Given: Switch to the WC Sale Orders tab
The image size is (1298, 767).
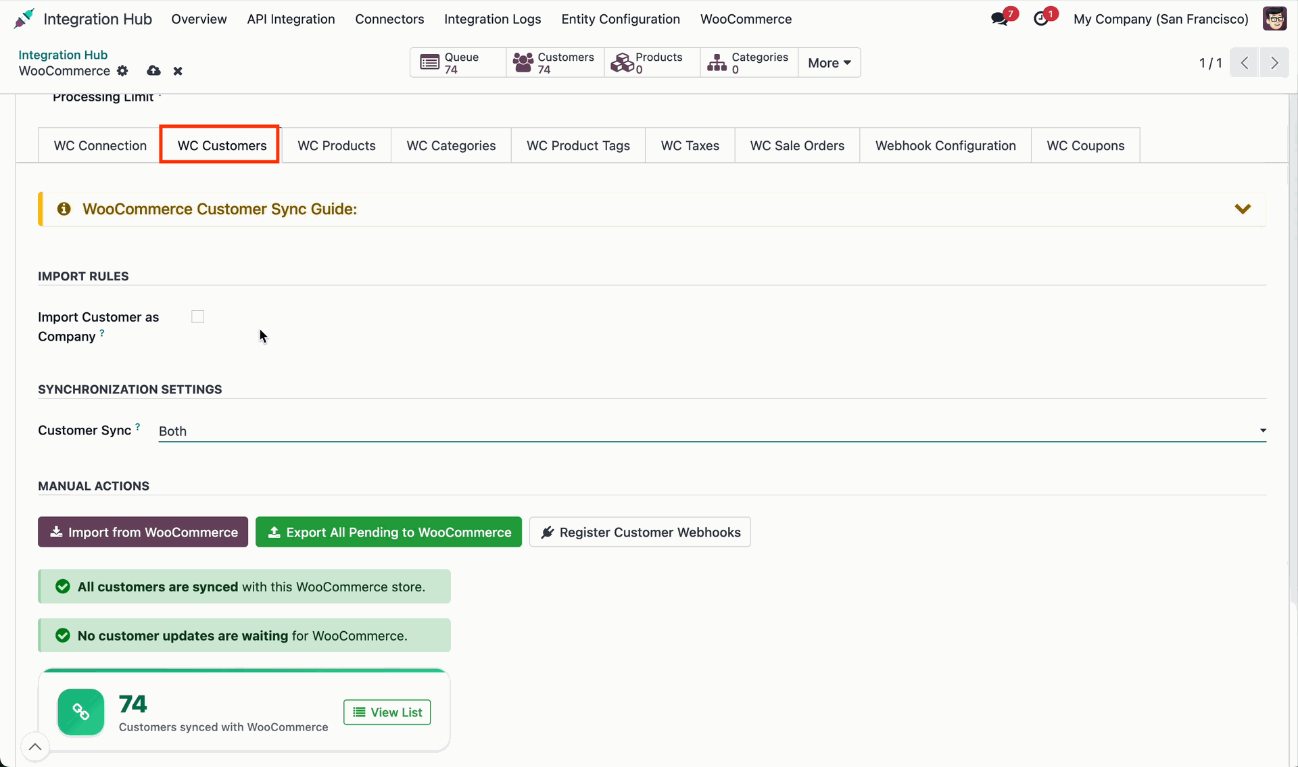Looking at the screenshot, I should (797, 145).
